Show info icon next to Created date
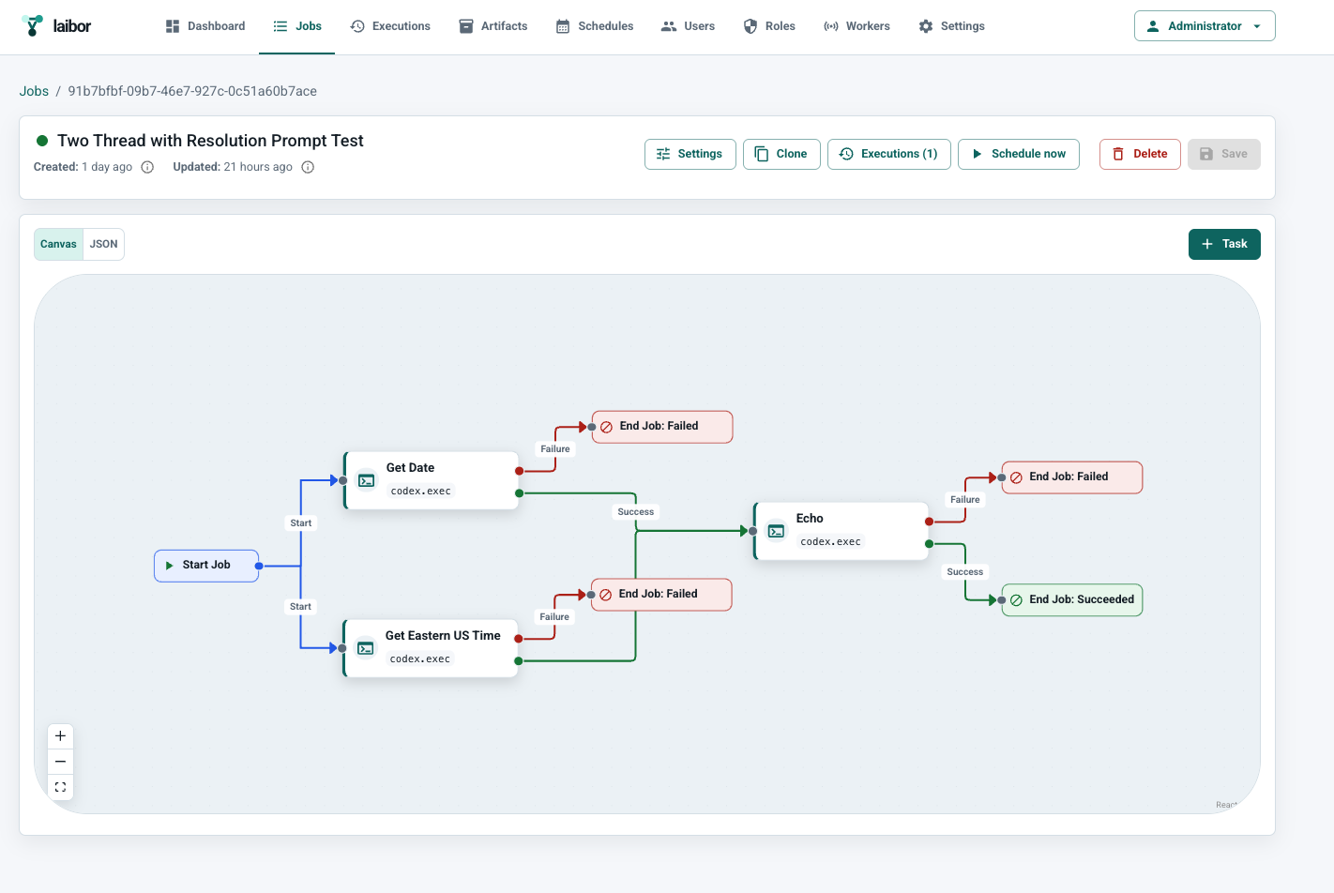 pyautogui.click(x=147, y=167)
